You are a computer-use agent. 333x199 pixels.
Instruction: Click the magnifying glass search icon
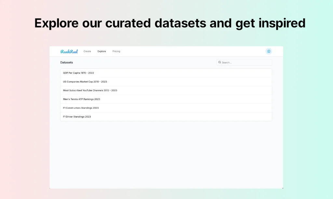220,62
